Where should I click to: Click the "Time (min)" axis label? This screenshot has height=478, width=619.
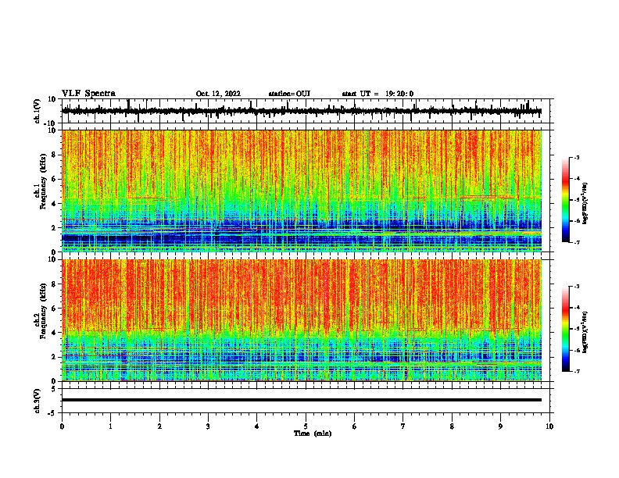[313, 433]
